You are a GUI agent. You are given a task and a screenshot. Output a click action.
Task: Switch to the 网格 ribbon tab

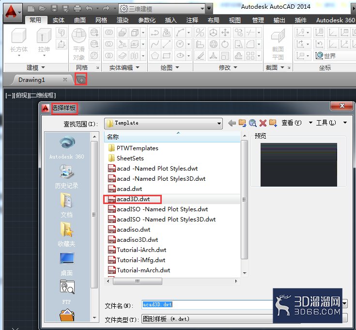coord(101,20)
